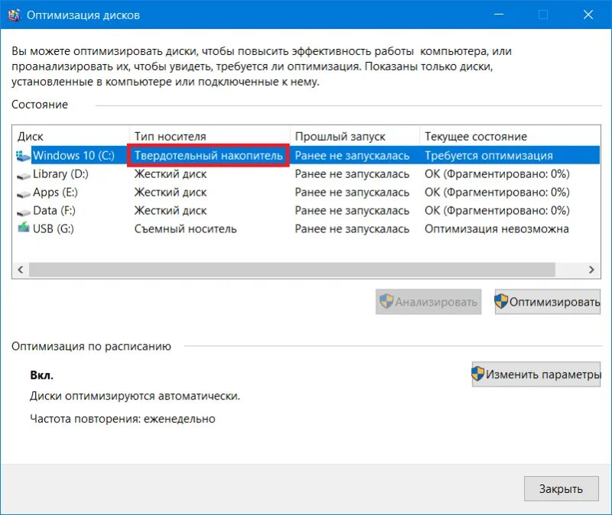
Task: Click Ранее не запускалась in Data (F:) row
Action: [352, 211]
